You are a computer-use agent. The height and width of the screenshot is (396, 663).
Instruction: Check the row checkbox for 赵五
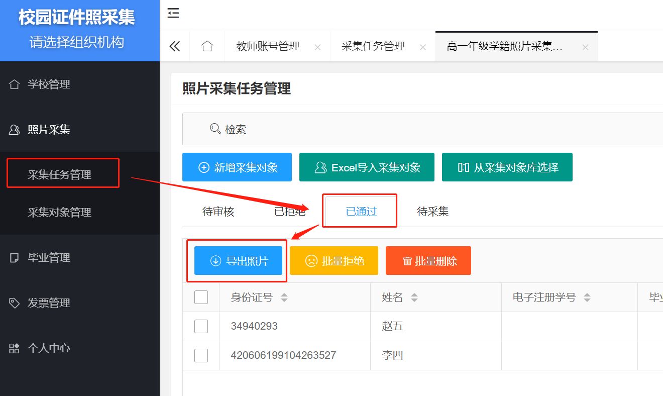coord(201,326)
